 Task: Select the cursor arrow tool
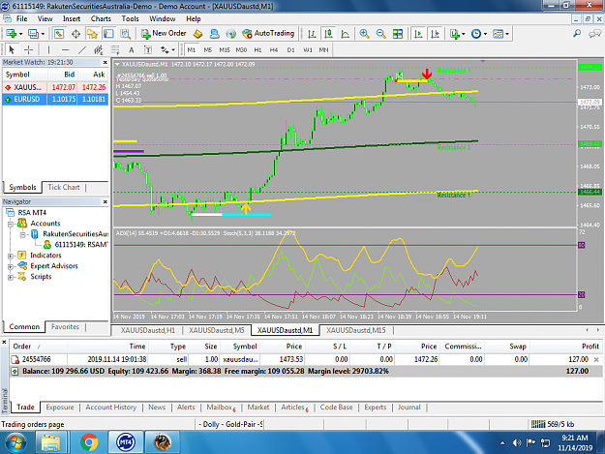point(12,49)
